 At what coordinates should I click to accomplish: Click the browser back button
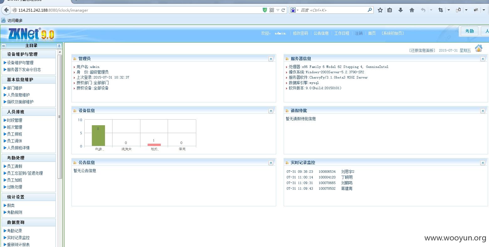point(6,10)
